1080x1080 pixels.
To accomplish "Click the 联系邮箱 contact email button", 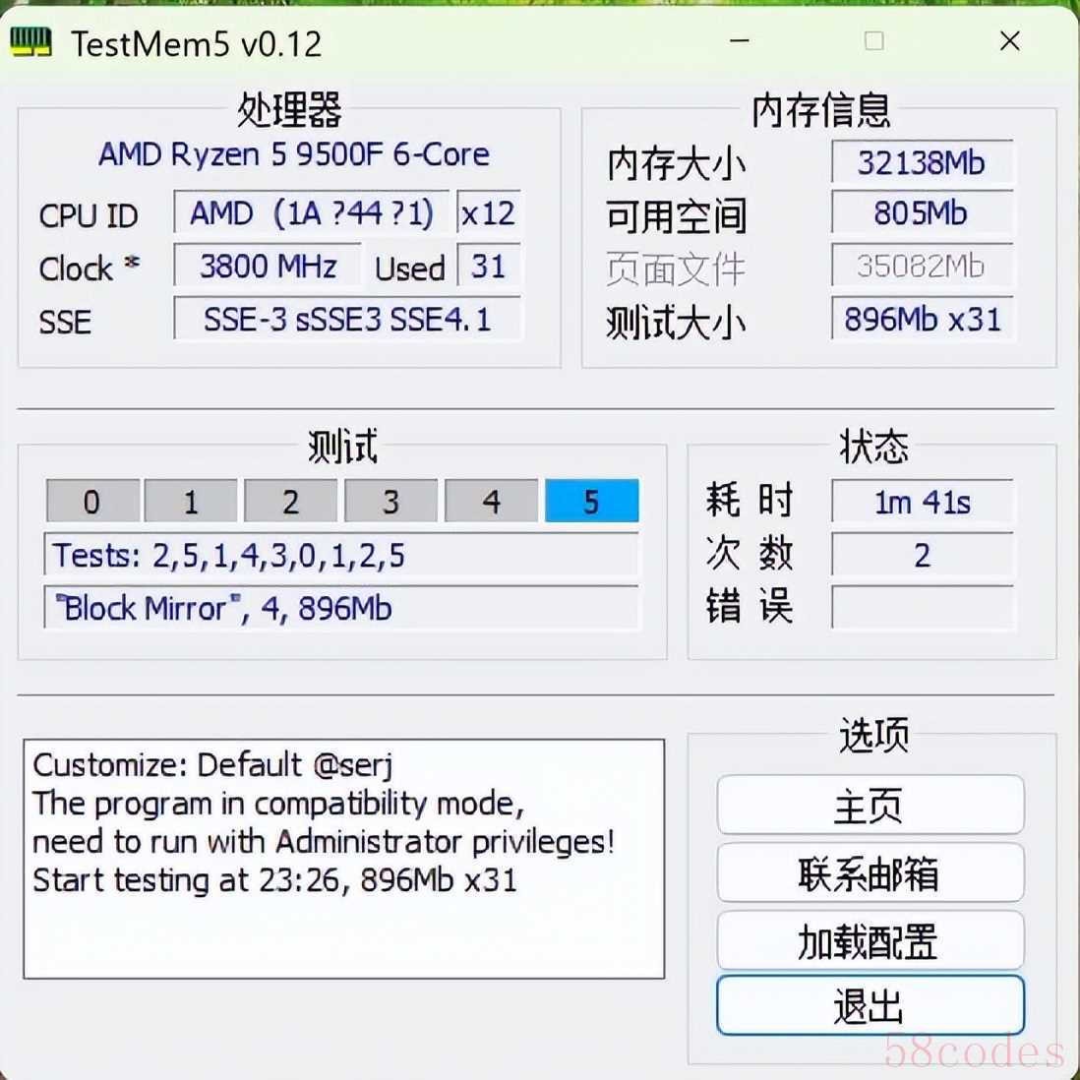I will [870, 872].
